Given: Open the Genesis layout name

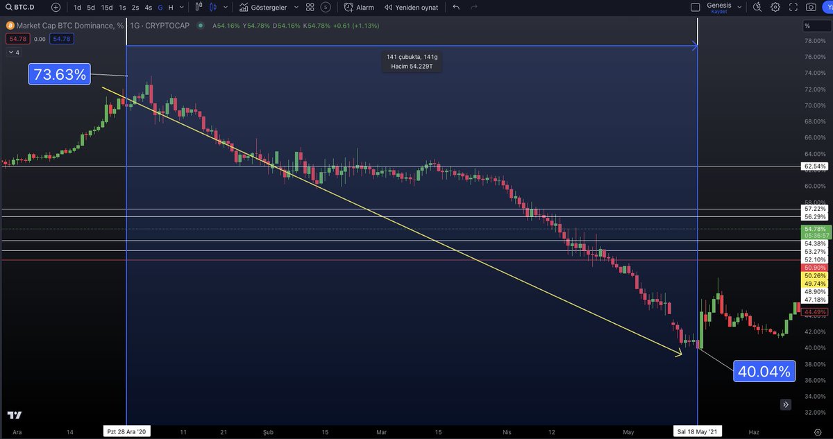Looking at the screenshot, I should [x=719, y=5].
